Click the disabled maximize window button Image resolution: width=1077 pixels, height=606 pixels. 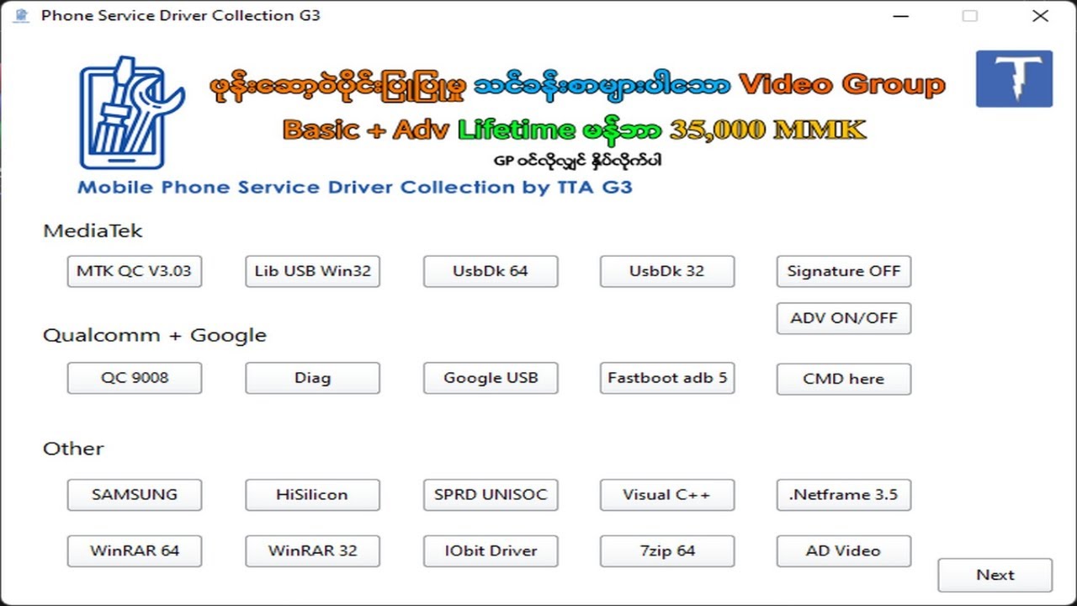pos(970,15)
